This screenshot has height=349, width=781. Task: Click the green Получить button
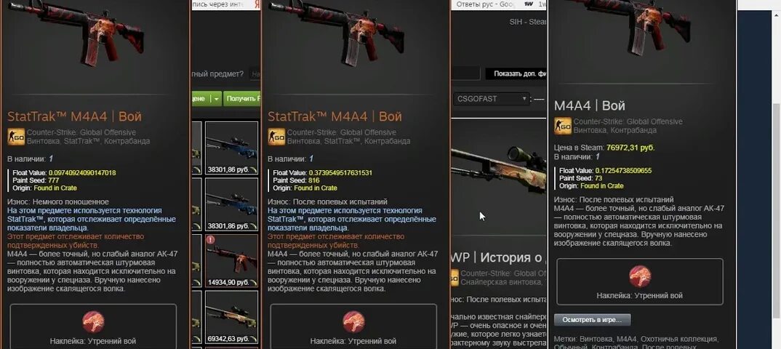[x=242, y=99]
